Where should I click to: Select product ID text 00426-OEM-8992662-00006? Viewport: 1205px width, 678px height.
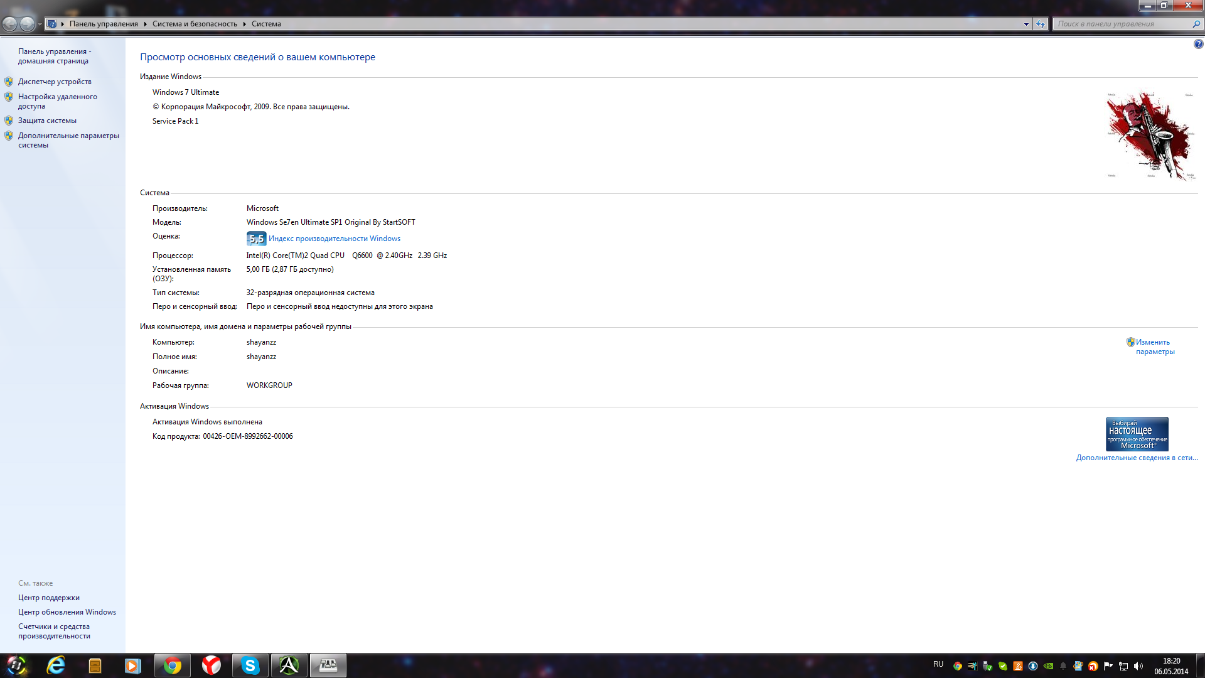pos(248,436)
